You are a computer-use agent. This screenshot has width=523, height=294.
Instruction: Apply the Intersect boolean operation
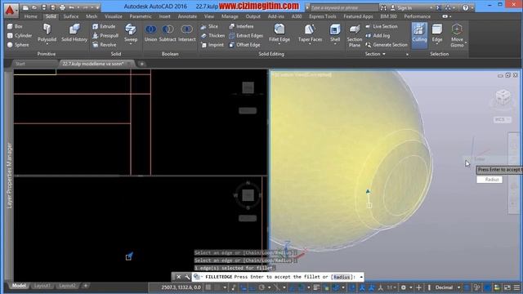click(x=186, y=33)
